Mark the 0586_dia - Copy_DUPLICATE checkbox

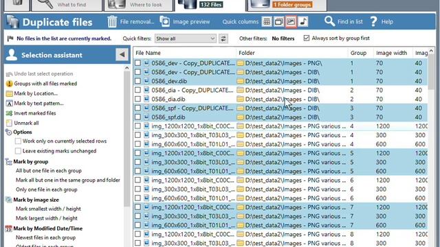(137, 90)
